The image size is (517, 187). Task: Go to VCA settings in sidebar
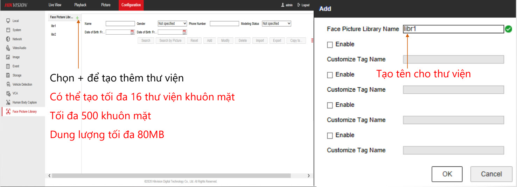15,93
